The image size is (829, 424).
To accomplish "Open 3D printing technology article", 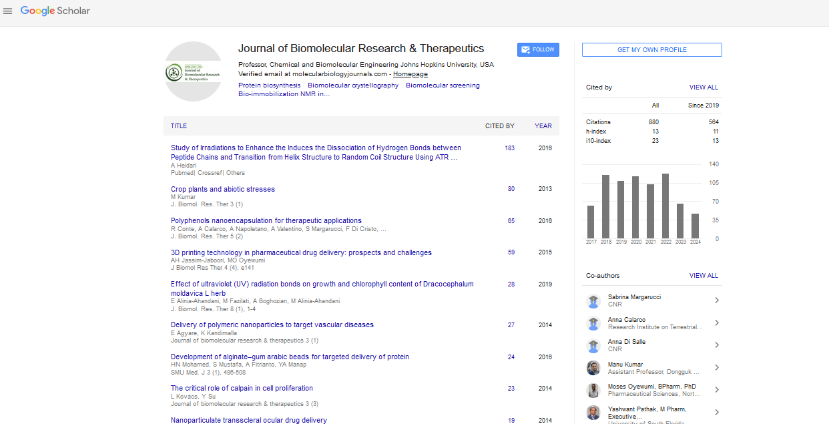I will tap(301, 252).
